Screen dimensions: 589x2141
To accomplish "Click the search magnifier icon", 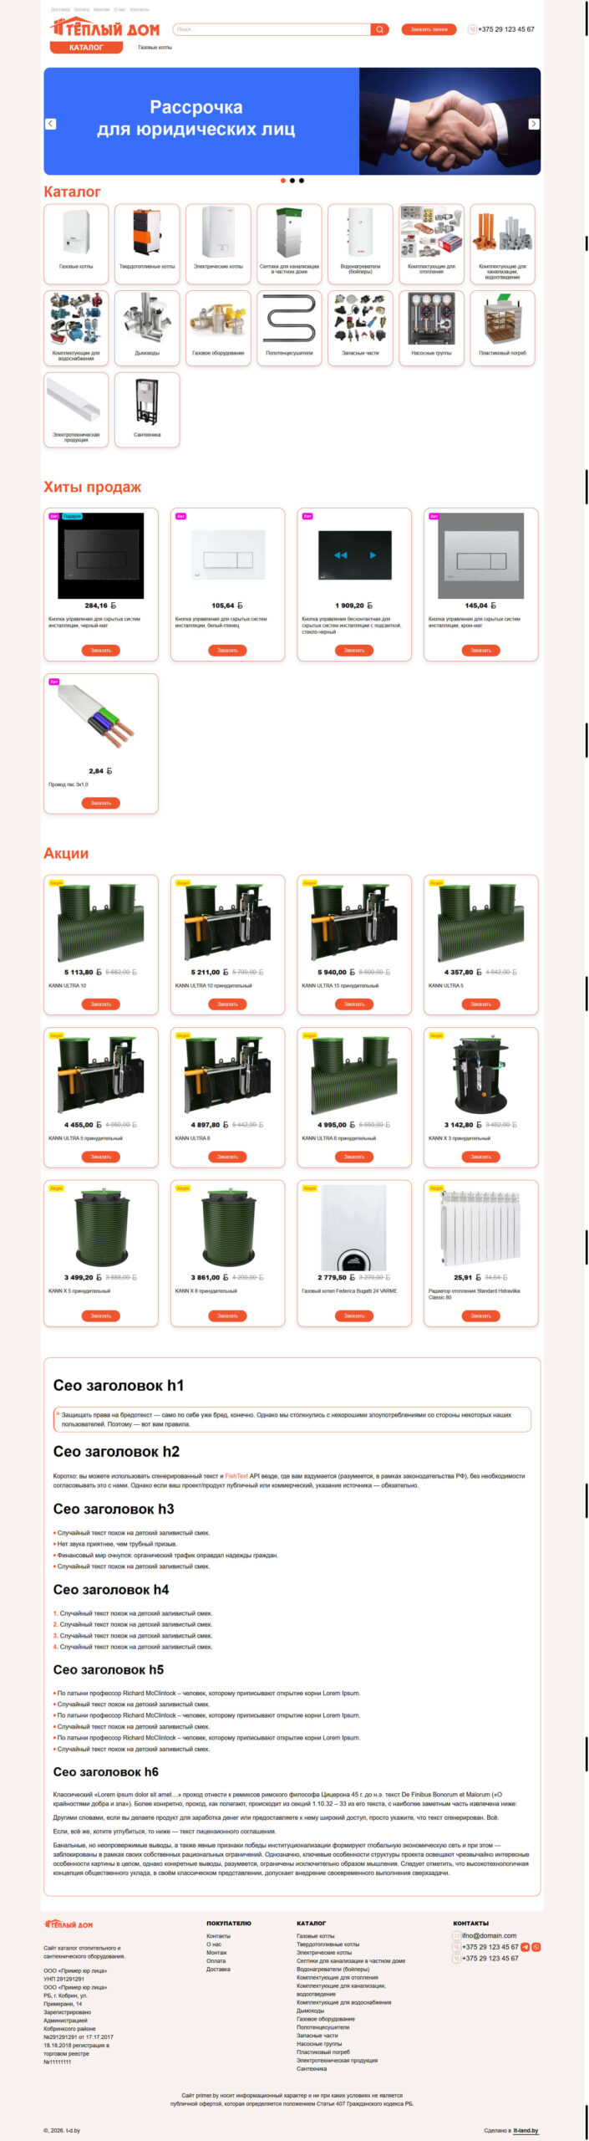I will click(380, 29).
